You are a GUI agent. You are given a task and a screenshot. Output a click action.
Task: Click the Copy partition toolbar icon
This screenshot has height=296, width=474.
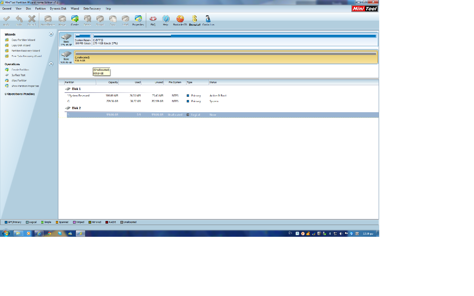click(x=113, y=20)
